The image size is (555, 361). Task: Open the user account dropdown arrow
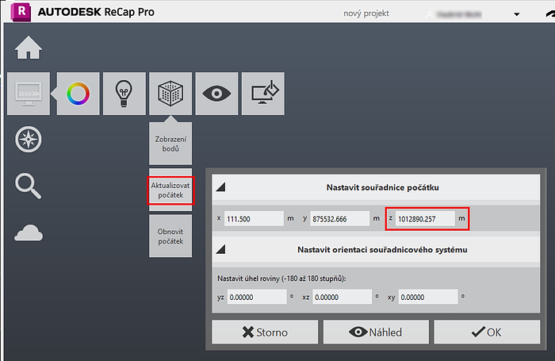point(517,13)
